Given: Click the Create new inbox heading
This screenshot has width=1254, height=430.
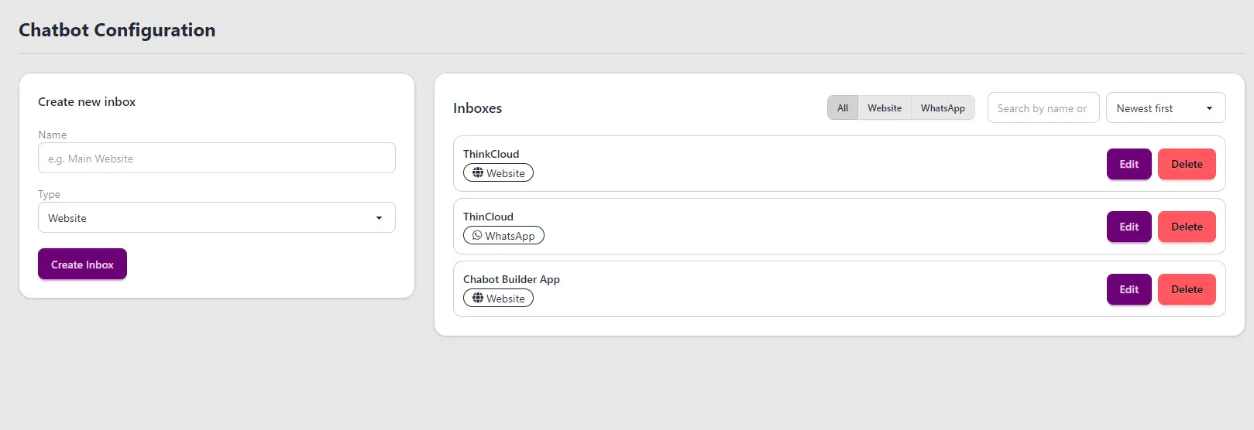Looking at the screenshot, I should [87, 101].
